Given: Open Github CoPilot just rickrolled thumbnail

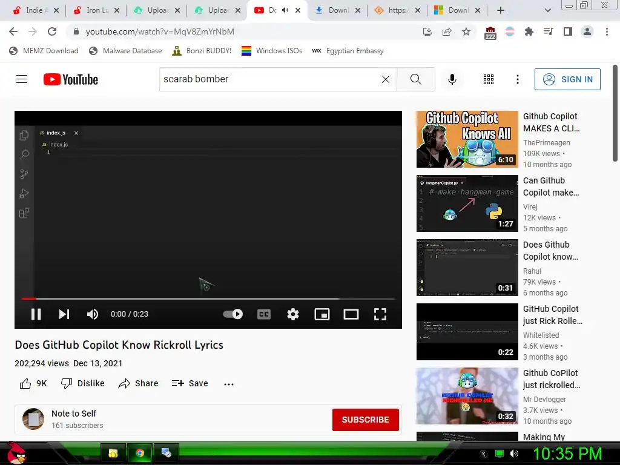Looking at the screenshot, I should click(x=467, y=396).
